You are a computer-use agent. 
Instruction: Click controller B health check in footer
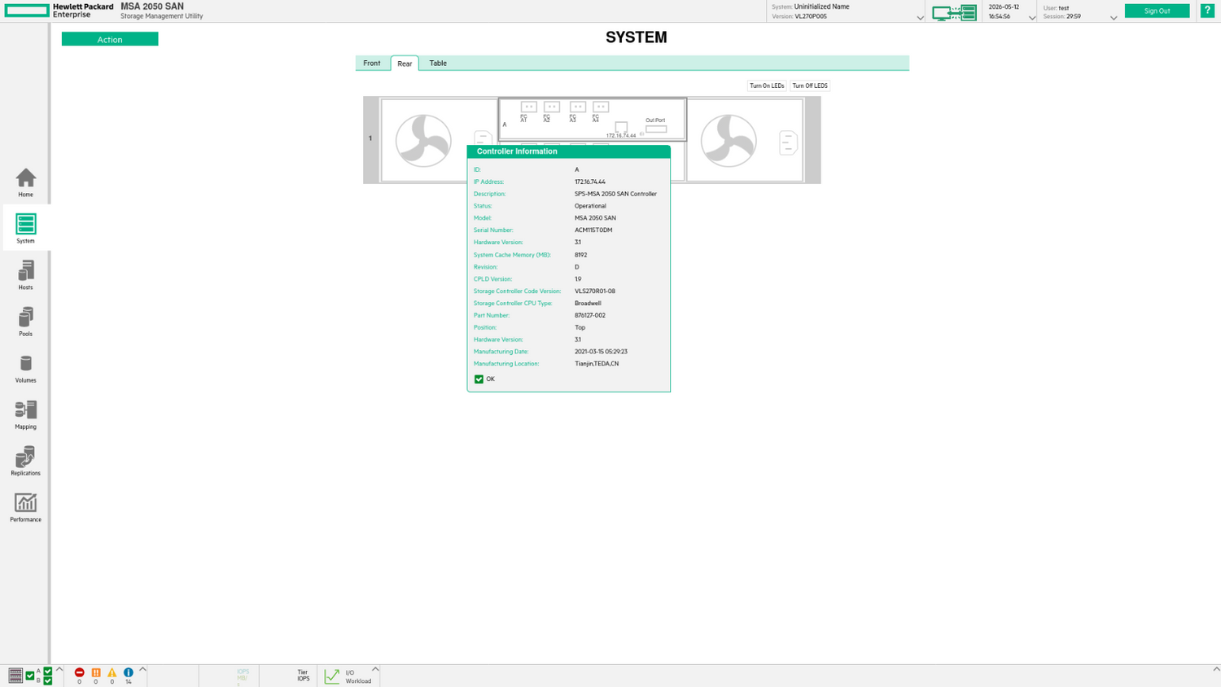pyautogui.click(x=48, y=680)
